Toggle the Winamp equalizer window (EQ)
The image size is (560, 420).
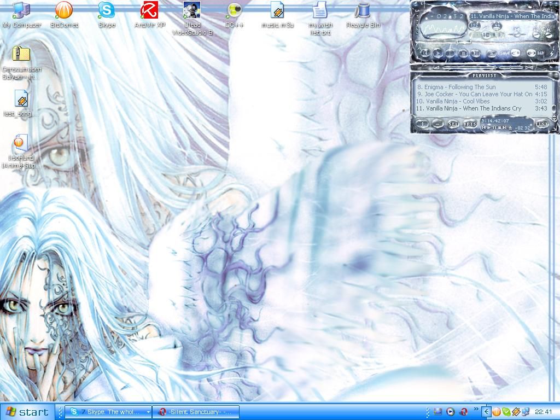tap(536, 32)
